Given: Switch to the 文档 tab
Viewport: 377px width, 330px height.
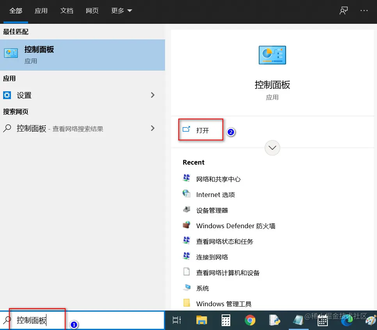Looking at the screenshot, I should click(x=67, y=11).
